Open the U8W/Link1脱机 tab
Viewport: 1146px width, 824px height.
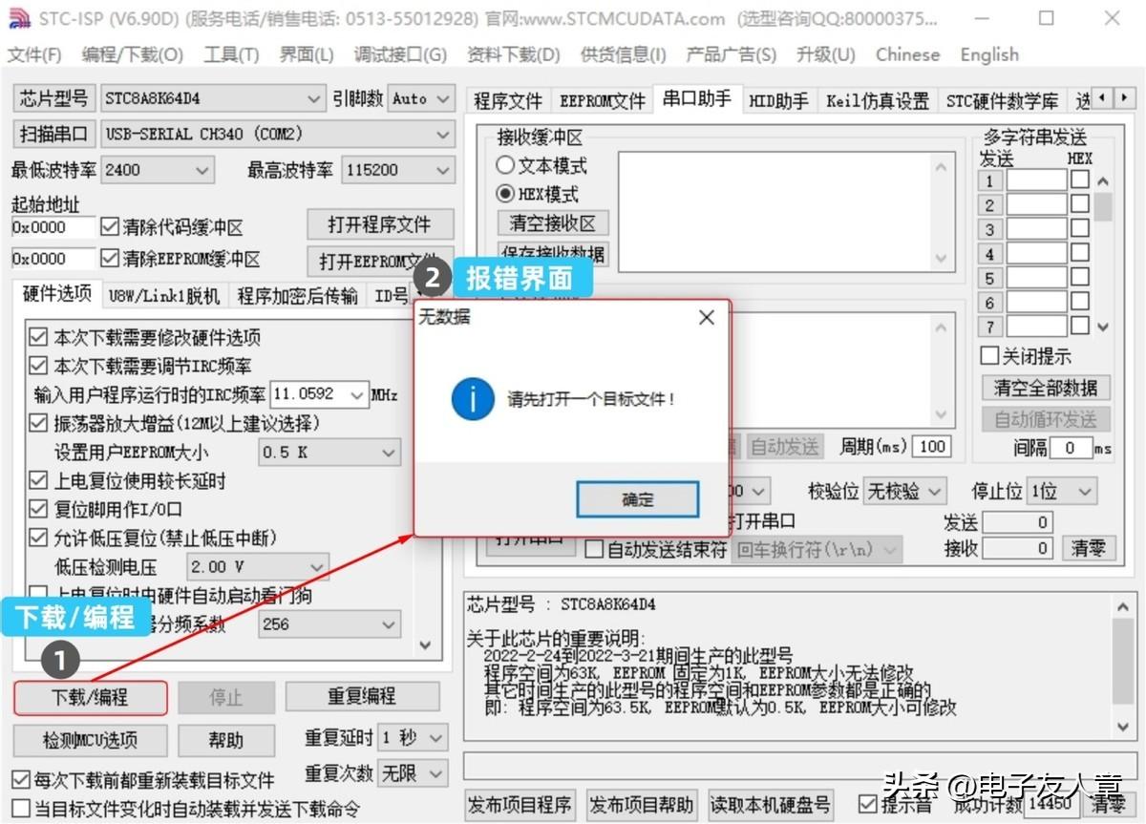[163, 295]
